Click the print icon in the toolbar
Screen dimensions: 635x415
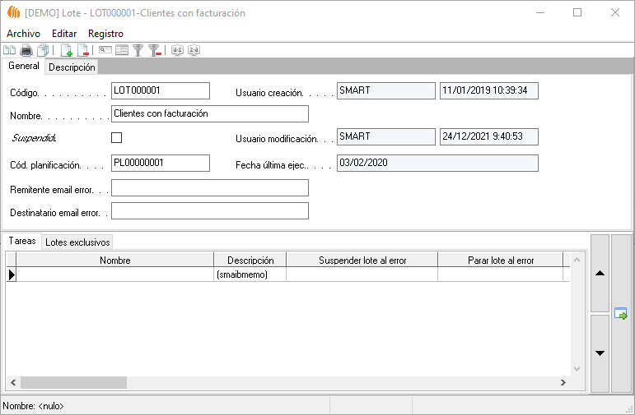tap(26, 50)
